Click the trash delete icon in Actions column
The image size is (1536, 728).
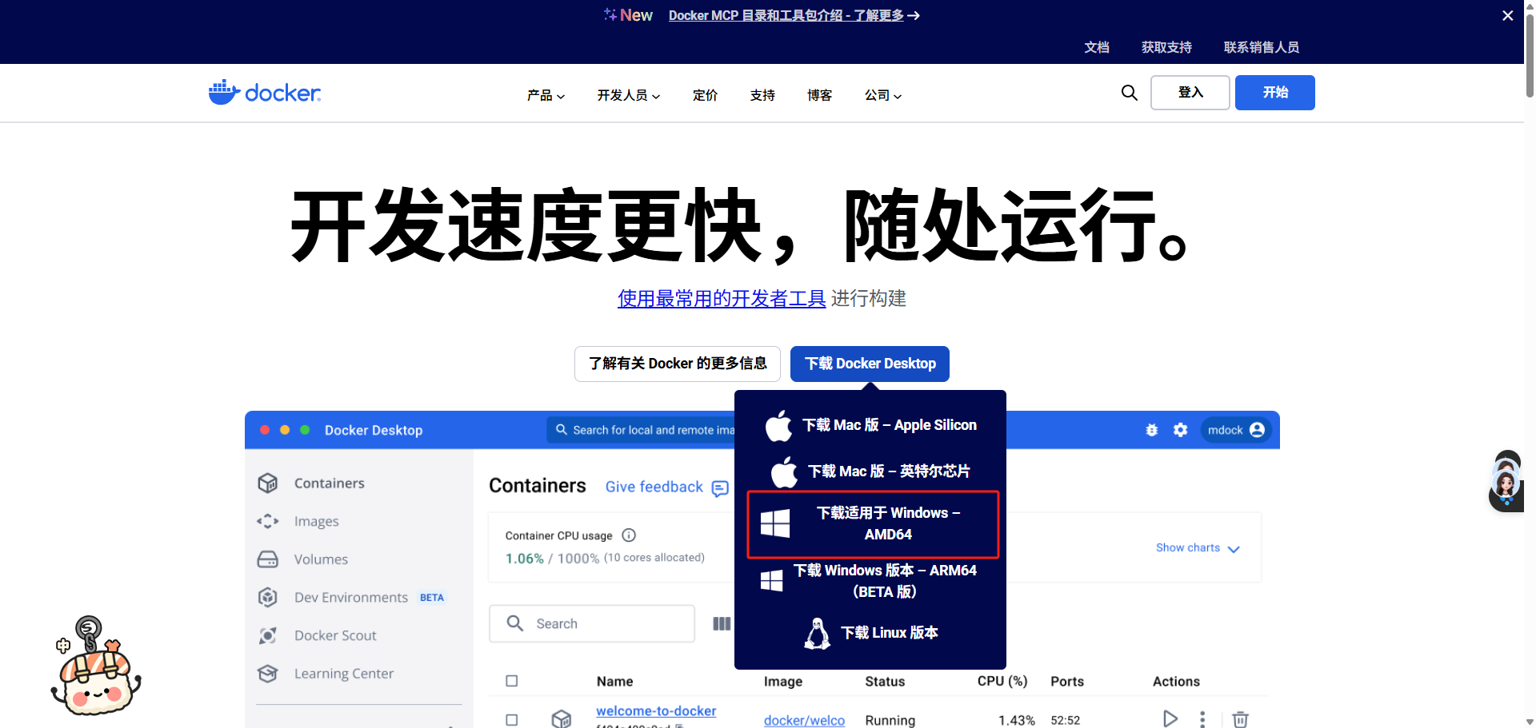coord(1240,719)
